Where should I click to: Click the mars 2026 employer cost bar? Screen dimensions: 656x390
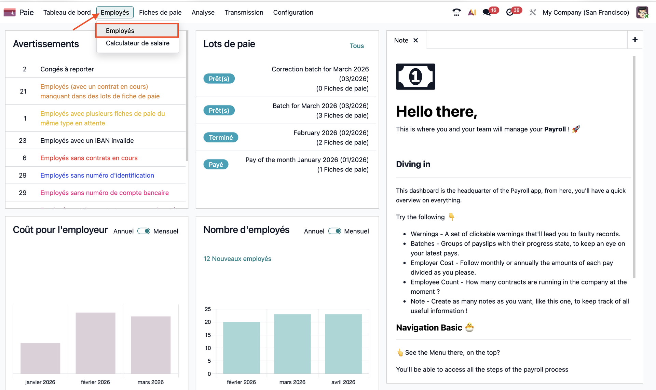pyautogui.click(x=150, y=345)
